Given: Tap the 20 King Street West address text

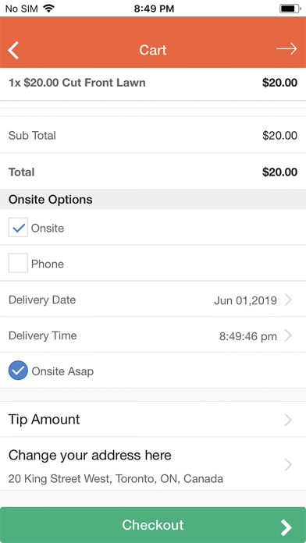Looking at the screenshot, I should click(x=116, y=479).
